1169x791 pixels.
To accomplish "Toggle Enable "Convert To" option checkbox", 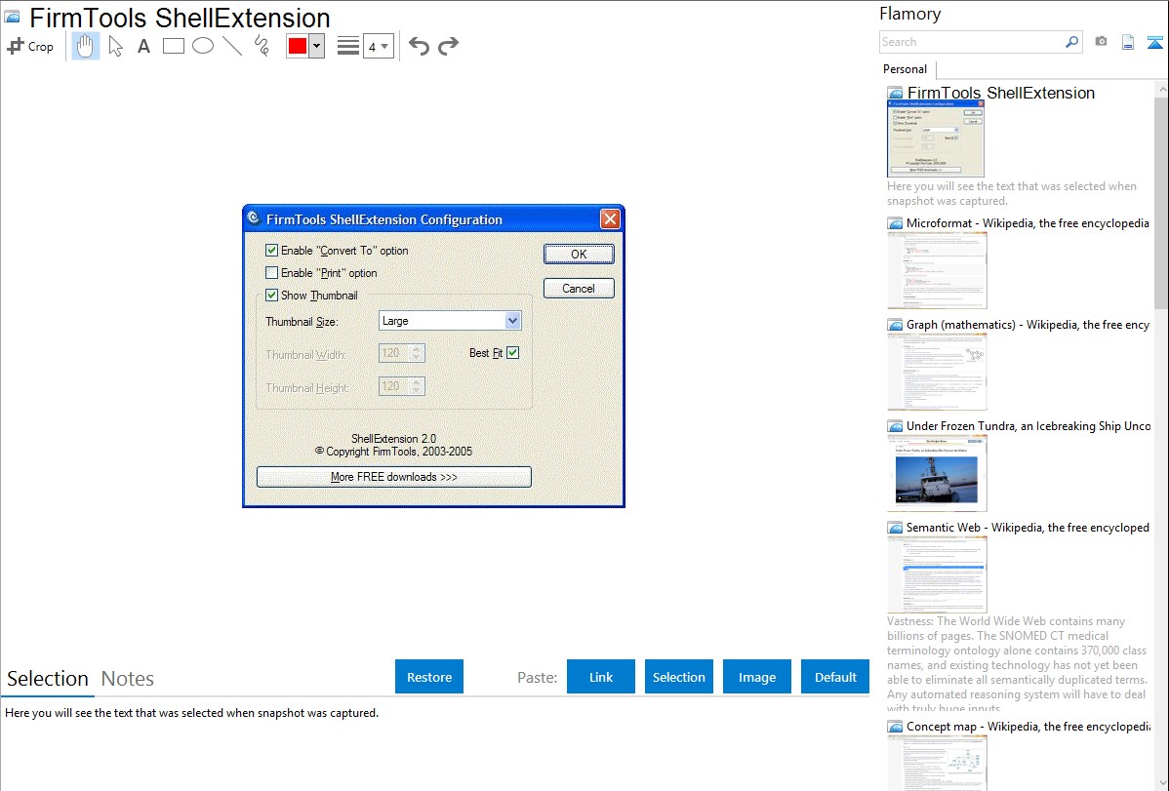I will tap(271, 251).
